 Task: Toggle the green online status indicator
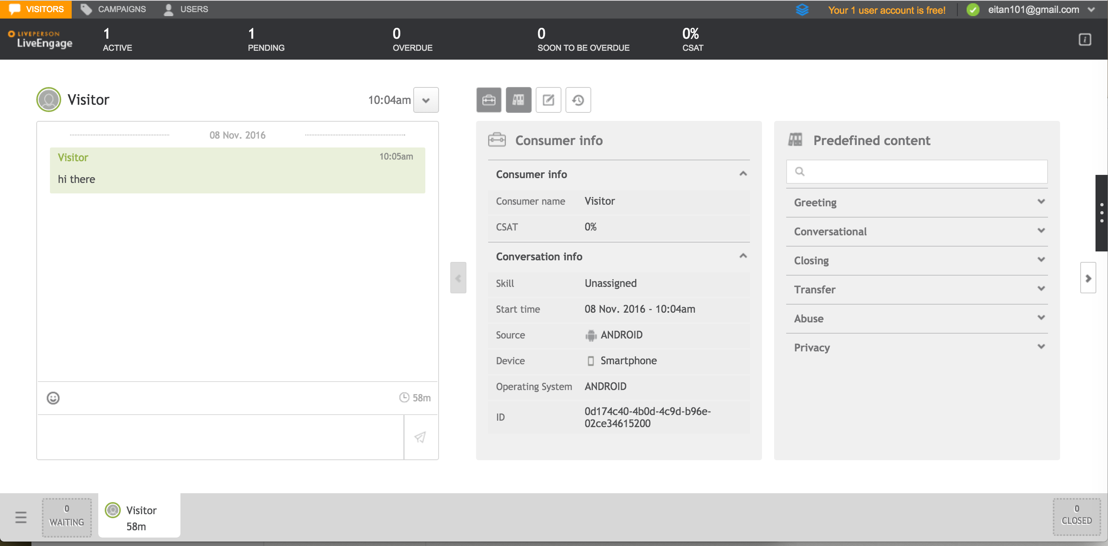coord(973,9)
